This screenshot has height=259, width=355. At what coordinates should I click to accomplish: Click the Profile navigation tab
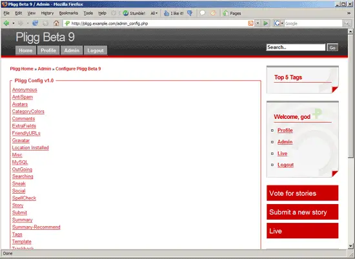(48, 50)
